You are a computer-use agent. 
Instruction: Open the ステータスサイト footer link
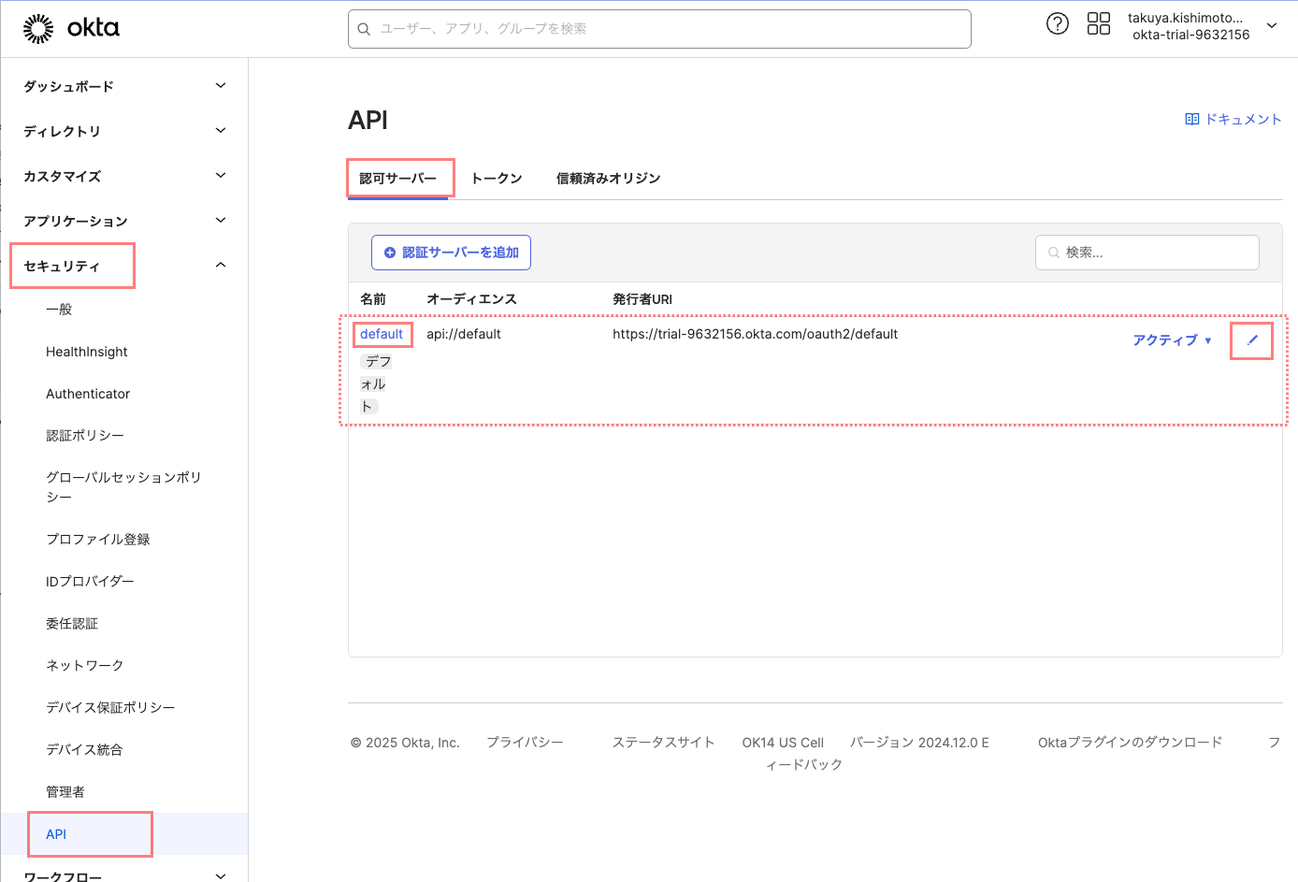663,743
